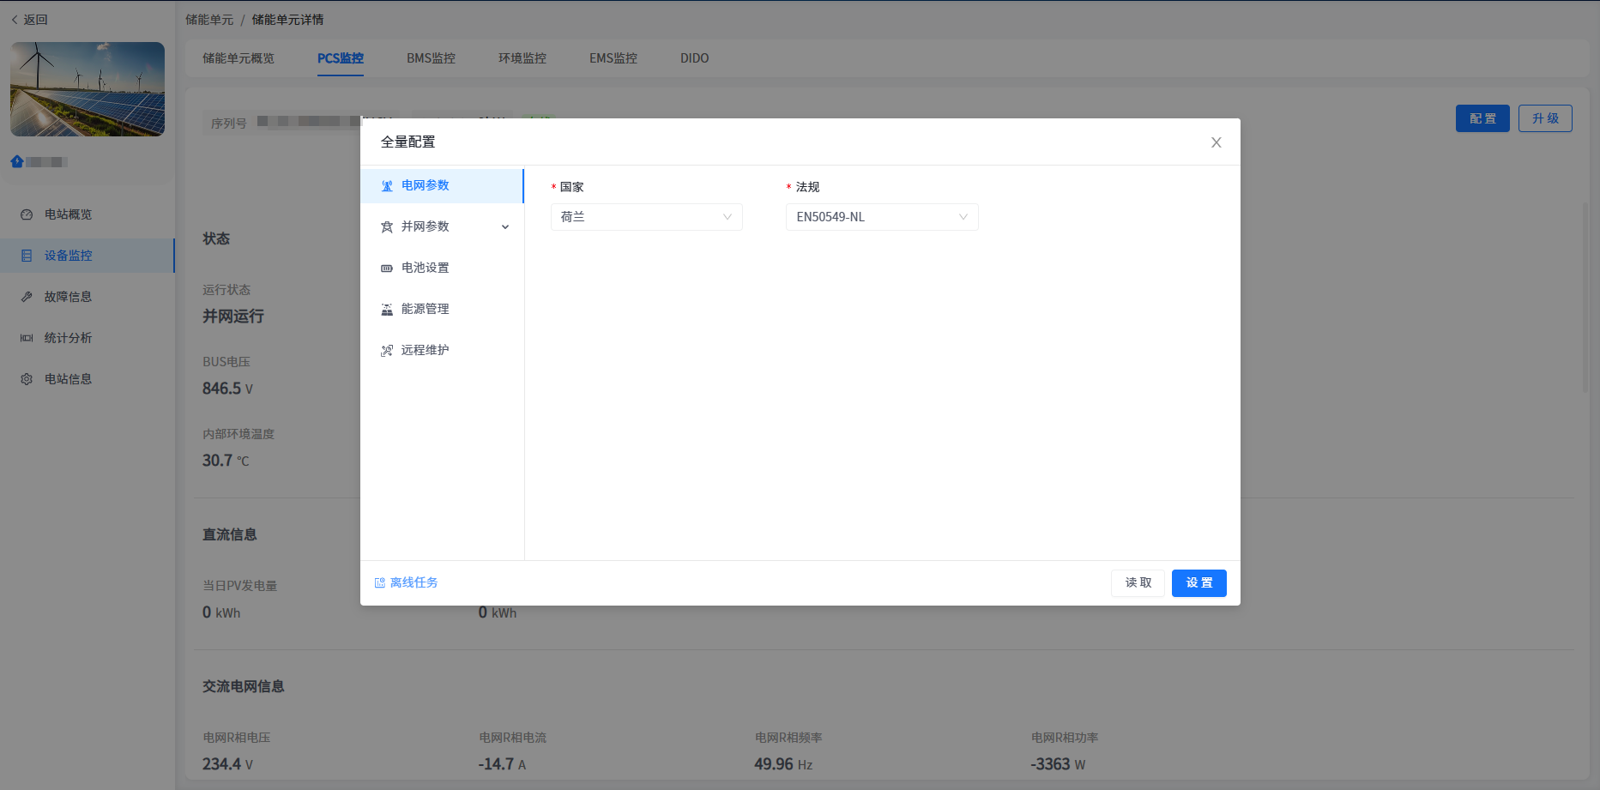The width and height of the screenshot is (1600, 790).
Task: Click the 返回 back link
Action: (x=30, y=20)
